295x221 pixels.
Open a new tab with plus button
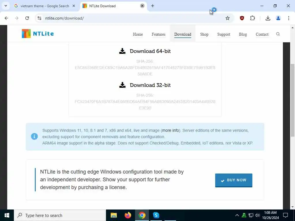[153, 6]
